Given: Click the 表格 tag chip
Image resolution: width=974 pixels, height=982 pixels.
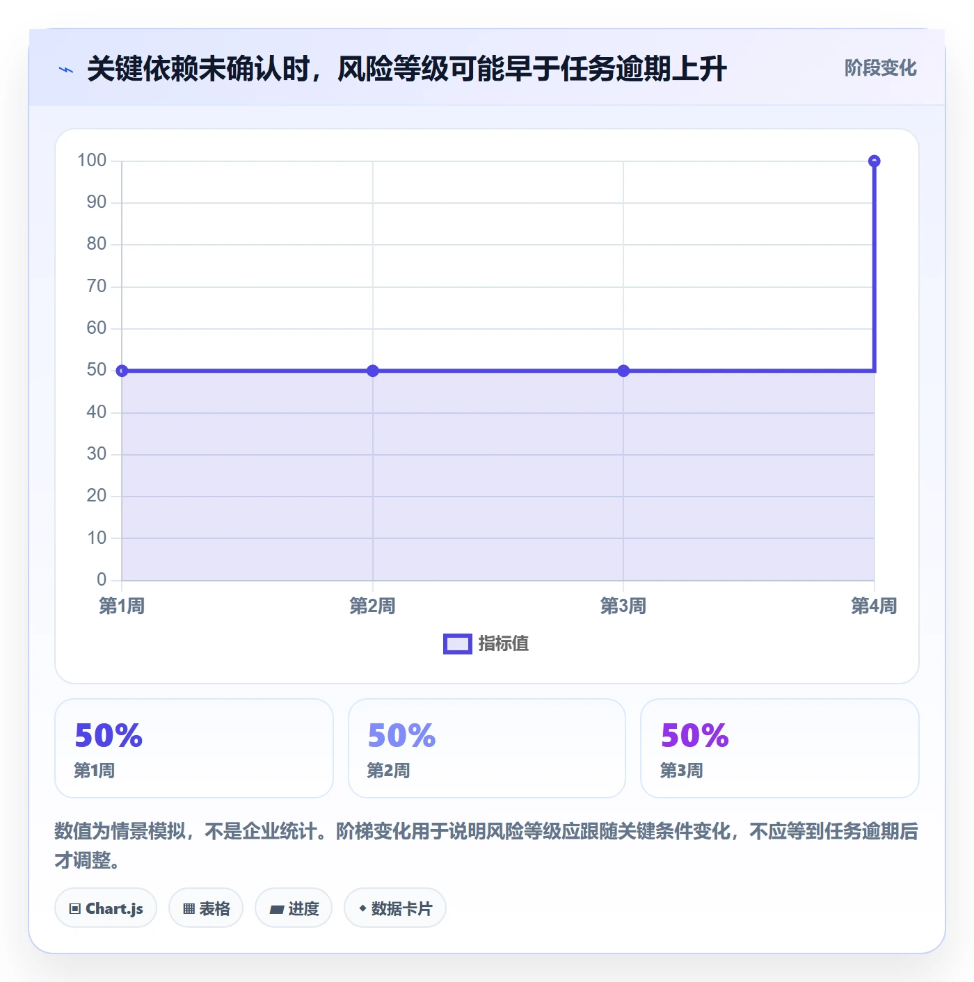Looking at the screenshot, I should tap(206, 908).
